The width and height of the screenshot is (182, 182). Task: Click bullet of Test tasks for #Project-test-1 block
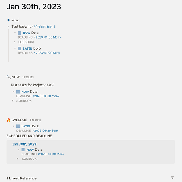pos(8,27)
